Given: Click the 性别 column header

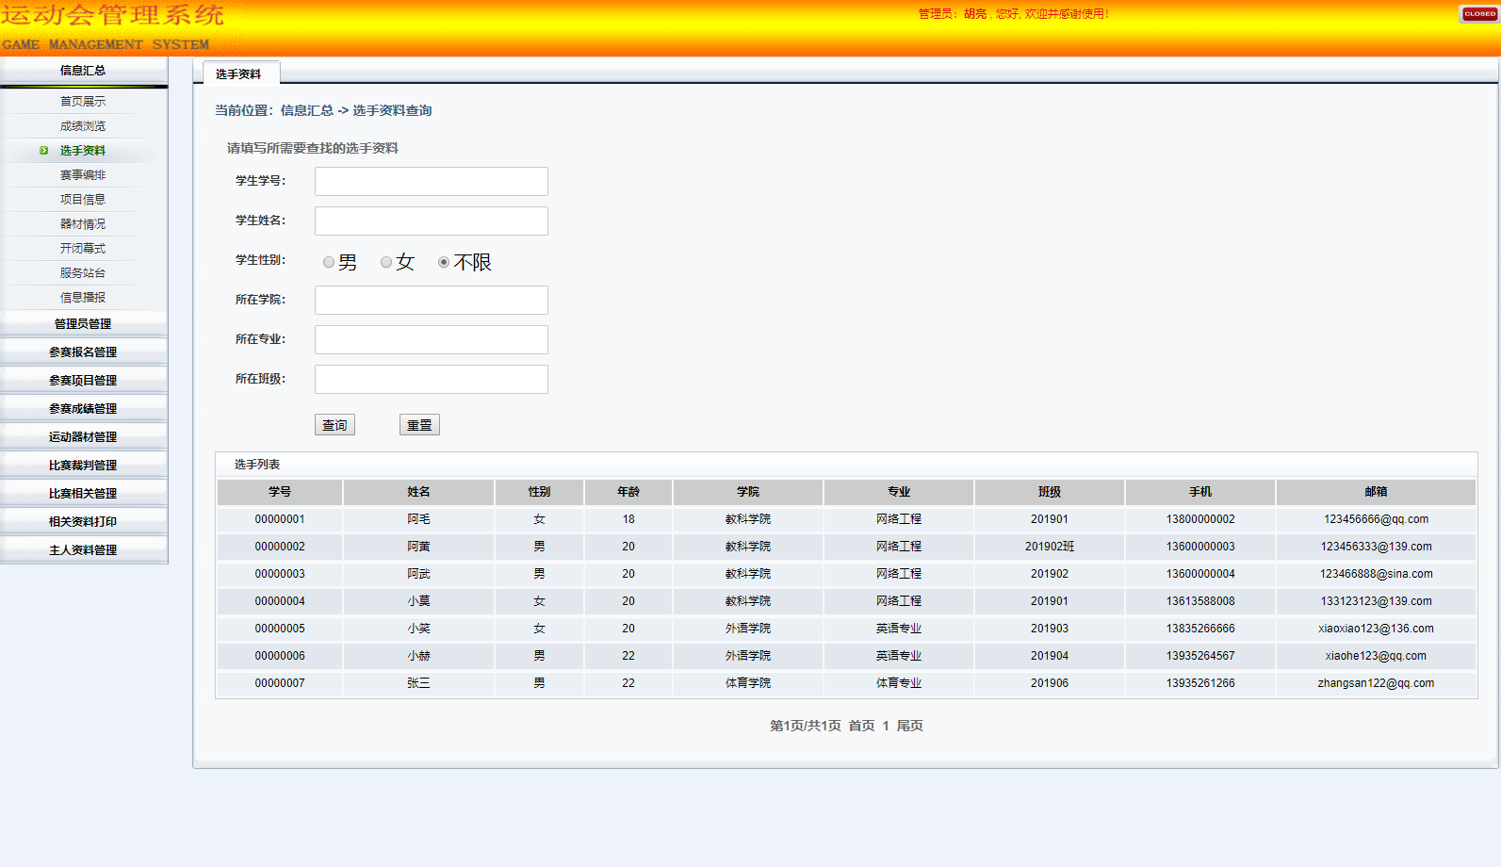Looking at the screenshot, I should [540, 492].
